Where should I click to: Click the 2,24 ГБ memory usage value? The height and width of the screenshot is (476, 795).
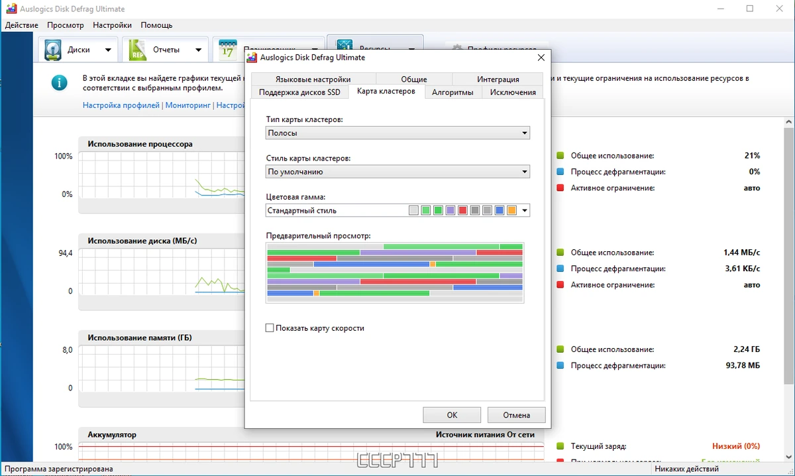click(747, 349)
